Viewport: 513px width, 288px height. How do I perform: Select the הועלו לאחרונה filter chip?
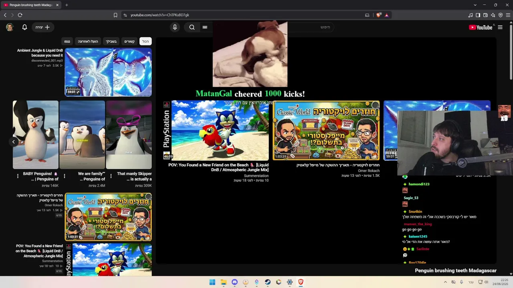pyautogui.click(x=88, y=41)
